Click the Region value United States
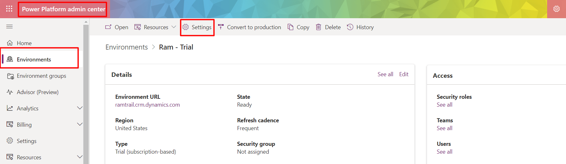This screenshot has width=566, height=164. (x=131, y=128)
